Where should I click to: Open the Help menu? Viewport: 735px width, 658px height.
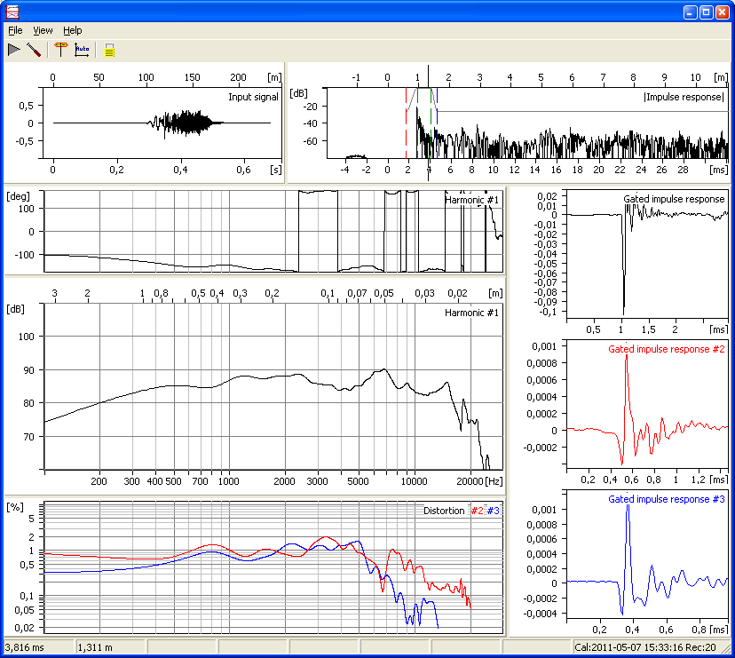click(72, 30)
